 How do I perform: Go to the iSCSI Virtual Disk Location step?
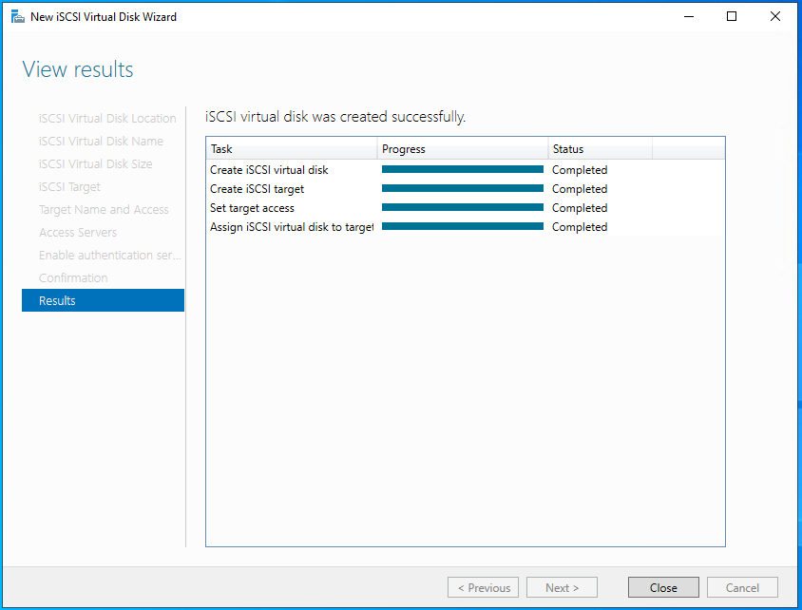[x=107, y=119]
